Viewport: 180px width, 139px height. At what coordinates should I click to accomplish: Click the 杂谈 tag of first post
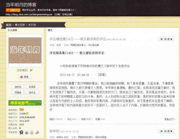pyautogui.click(x=58, y=45)
